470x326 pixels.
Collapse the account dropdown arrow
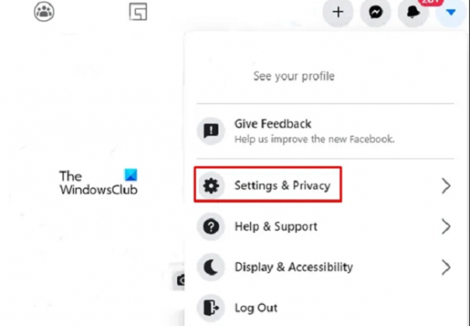click(451, 12)
